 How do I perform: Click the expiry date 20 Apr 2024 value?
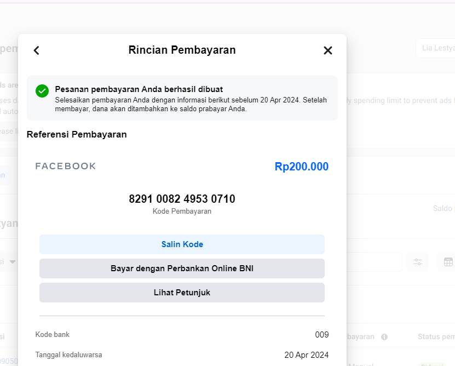click(x=307, y=355)
